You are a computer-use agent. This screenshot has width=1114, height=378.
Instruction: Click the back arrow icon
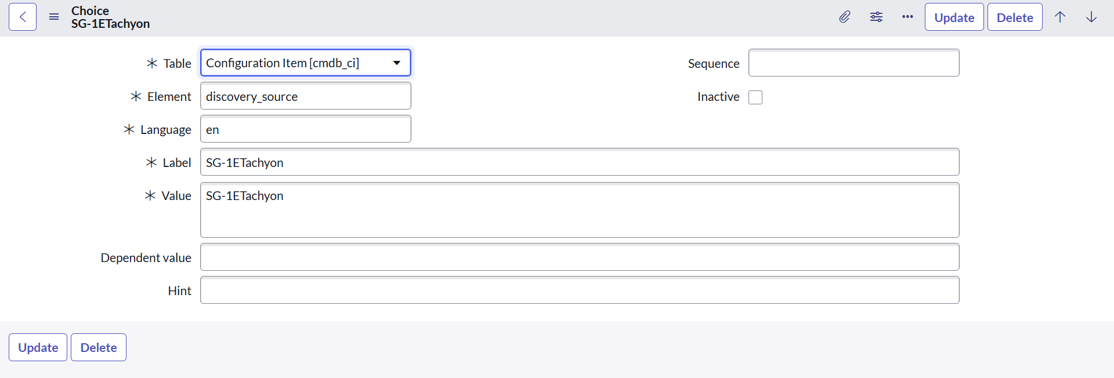[x=23, y=17]
